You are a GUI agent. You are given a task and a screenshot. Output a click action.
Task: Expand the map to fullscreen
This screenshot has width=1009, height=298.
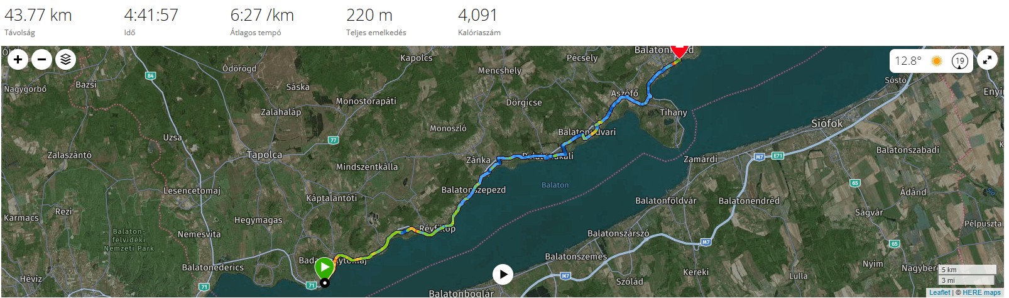coord(988,60)
